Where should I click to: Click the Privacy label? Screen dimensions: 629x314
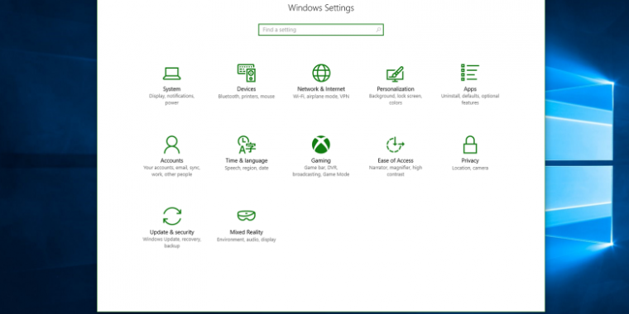tap(470, 160)
